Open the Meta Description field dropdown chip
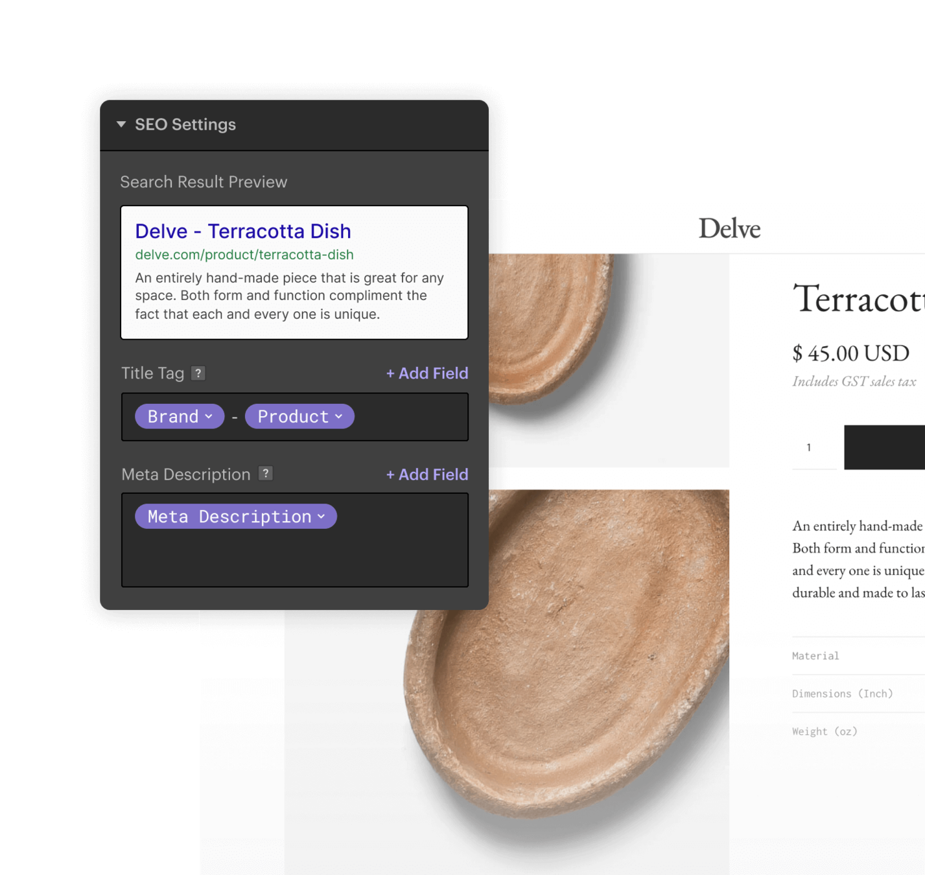 pyautogui.click(x=236, y=517)
